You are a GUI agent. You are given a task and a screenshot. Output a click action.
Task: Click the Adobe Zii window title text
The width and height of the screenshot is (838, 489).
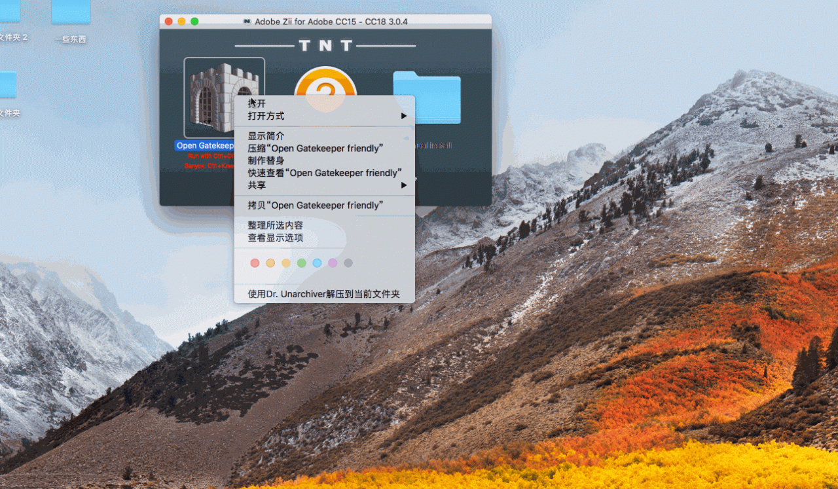coord(331,22)
